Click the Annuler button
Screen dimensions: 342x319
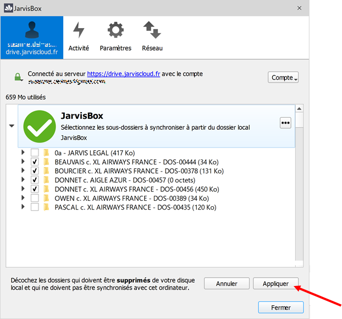(x=227, y=283)
